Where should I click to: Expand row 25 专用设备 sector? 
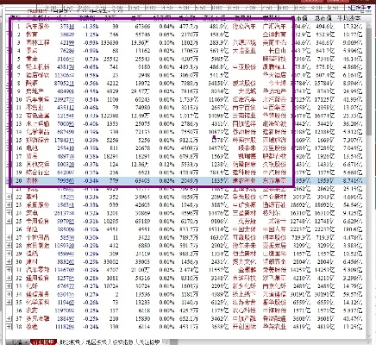click(9, 221)
